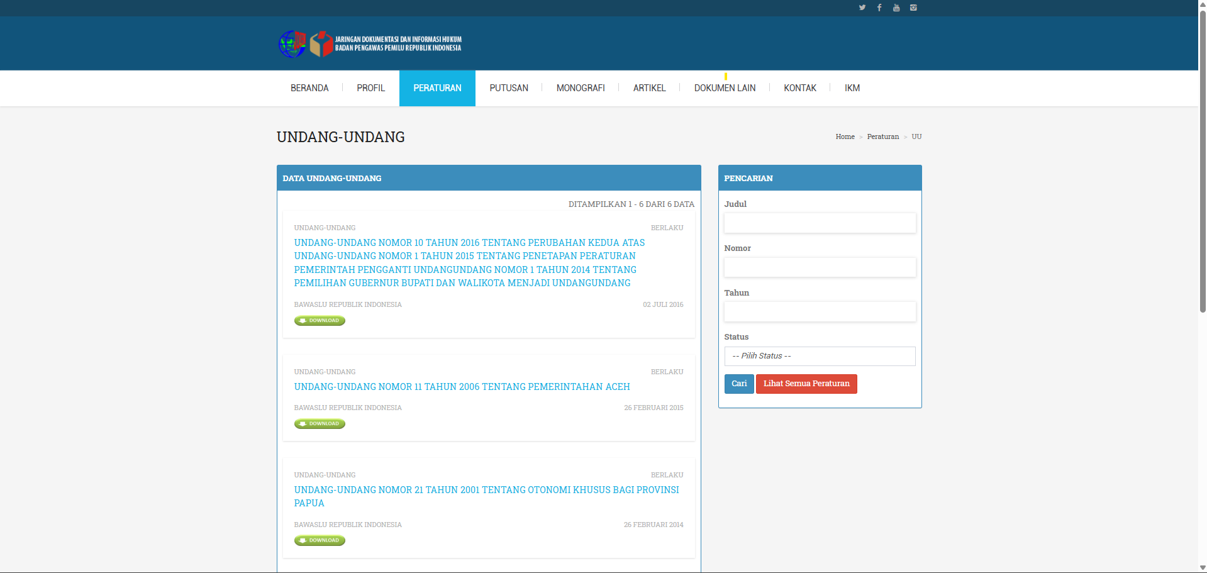
Task: Open the Undang-Undang Nomor 11 Tahun 2006 link
Action: click(x=462, y=387)
